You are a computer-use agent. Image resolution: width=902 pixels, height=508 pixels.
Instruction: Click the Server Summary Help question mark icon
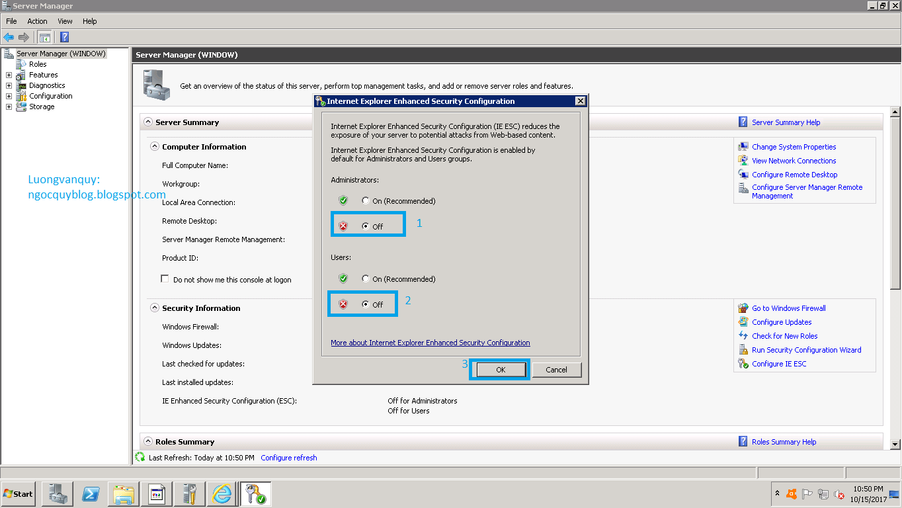coord(742,122)
